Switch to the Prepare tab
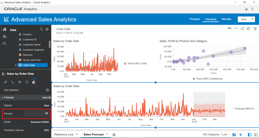The image size is (259, 138). pos(195,19)
